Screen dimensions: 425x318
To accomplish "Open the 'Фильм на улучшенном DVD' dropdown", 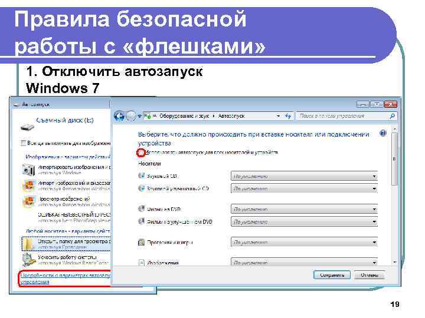I will 304,222.
